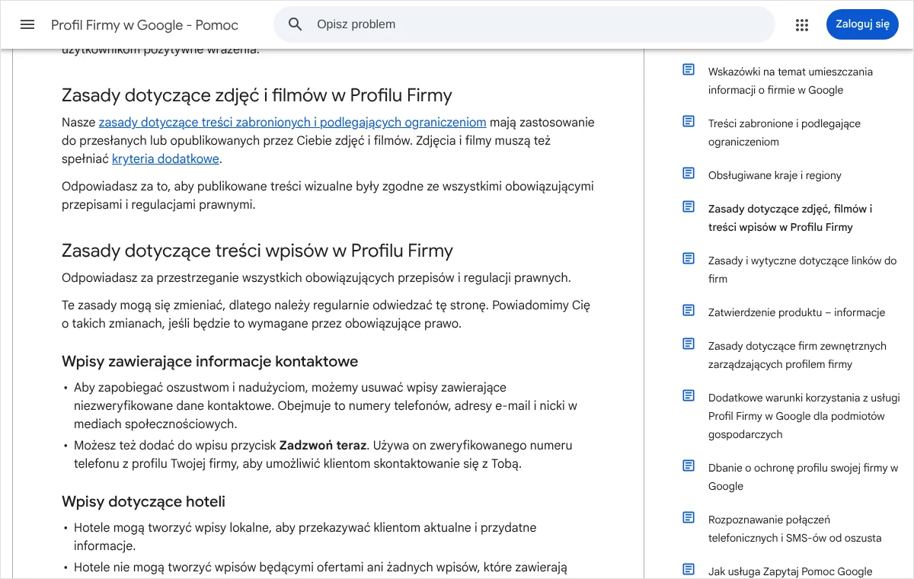Open Treści zabronione i podlegające ograniczeniom article
Viewport: 914px width, 579px height.
[785, 133]
